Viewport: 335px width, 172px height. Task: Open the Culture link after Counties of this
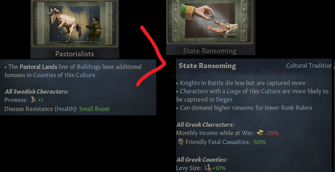point(85,75)
